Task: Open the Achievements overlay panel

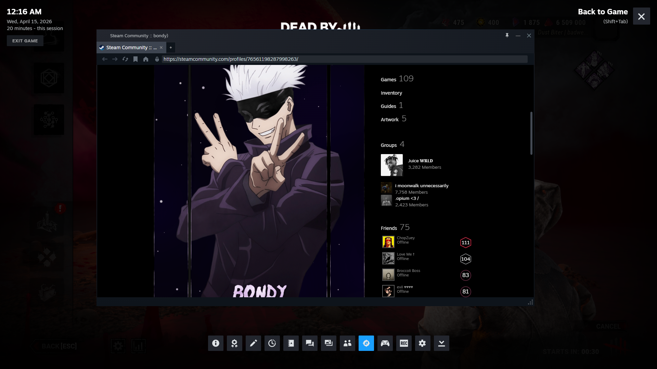Action: point(234,343)
